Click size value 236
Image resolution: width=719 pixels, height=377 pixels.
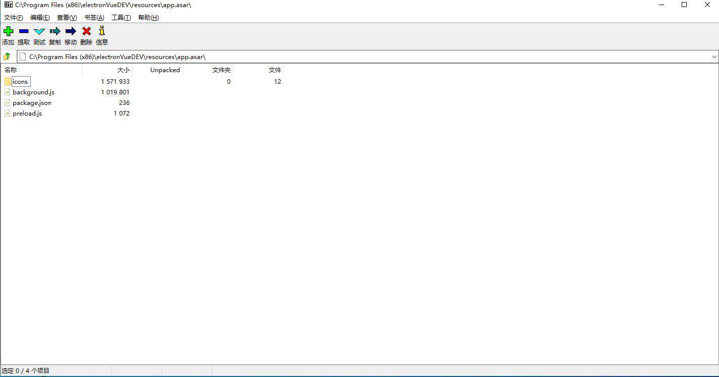(x=124, y=103)
